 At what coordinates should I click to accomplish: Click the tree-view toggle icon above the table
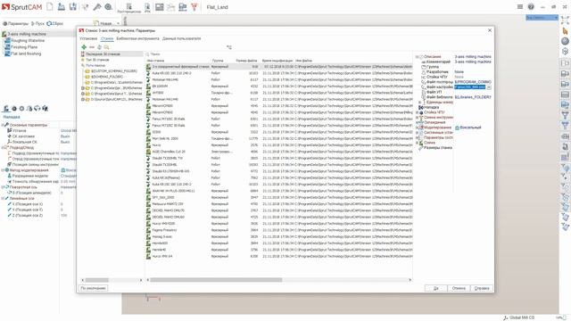228,47
